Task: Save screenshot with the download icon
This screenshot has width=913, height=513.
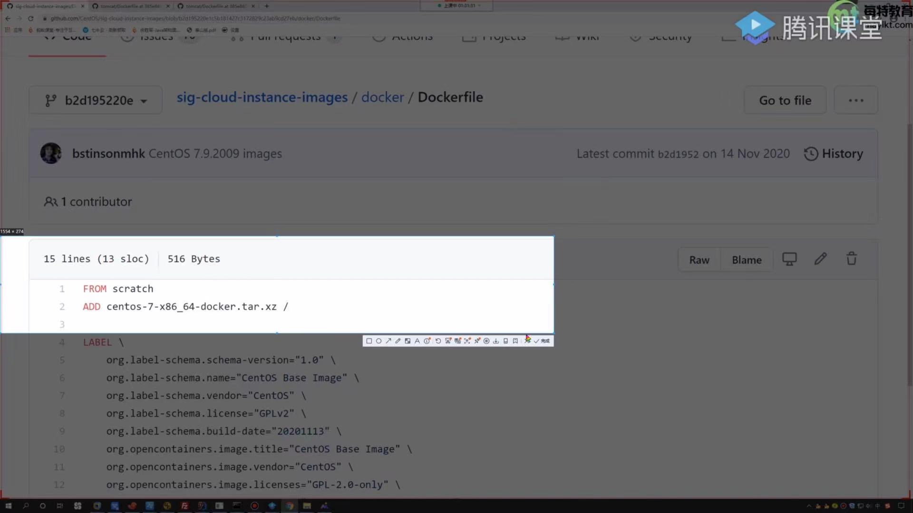Action: tap(496, 341)
